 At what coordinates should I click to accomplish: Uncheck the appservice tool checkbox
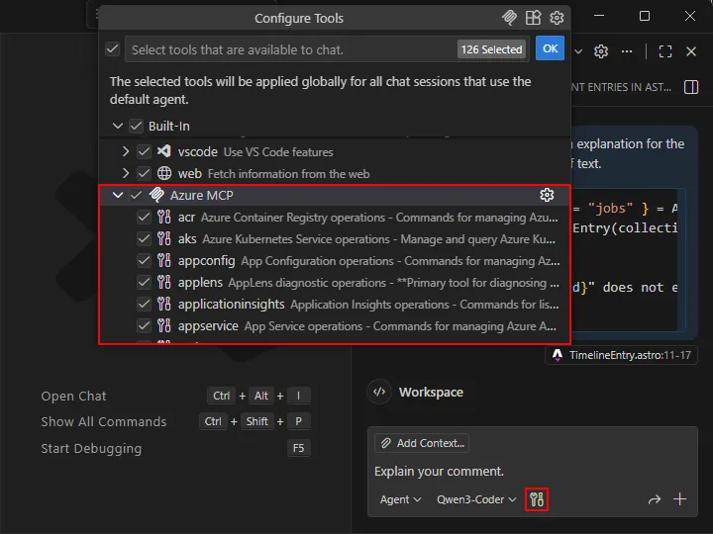pyautogui.click(x=144, y=325)
